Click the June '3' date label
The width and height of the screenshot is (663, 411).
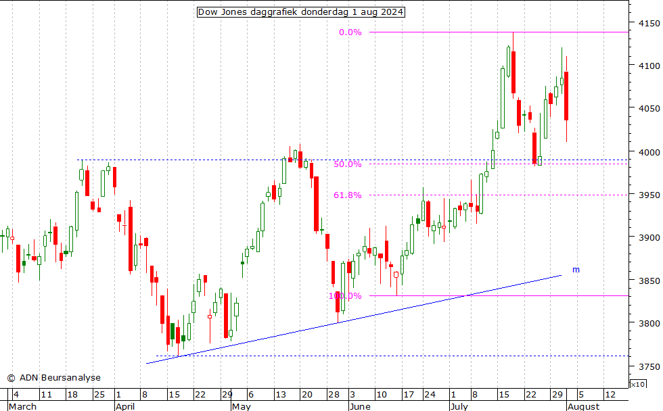[352, 395]
